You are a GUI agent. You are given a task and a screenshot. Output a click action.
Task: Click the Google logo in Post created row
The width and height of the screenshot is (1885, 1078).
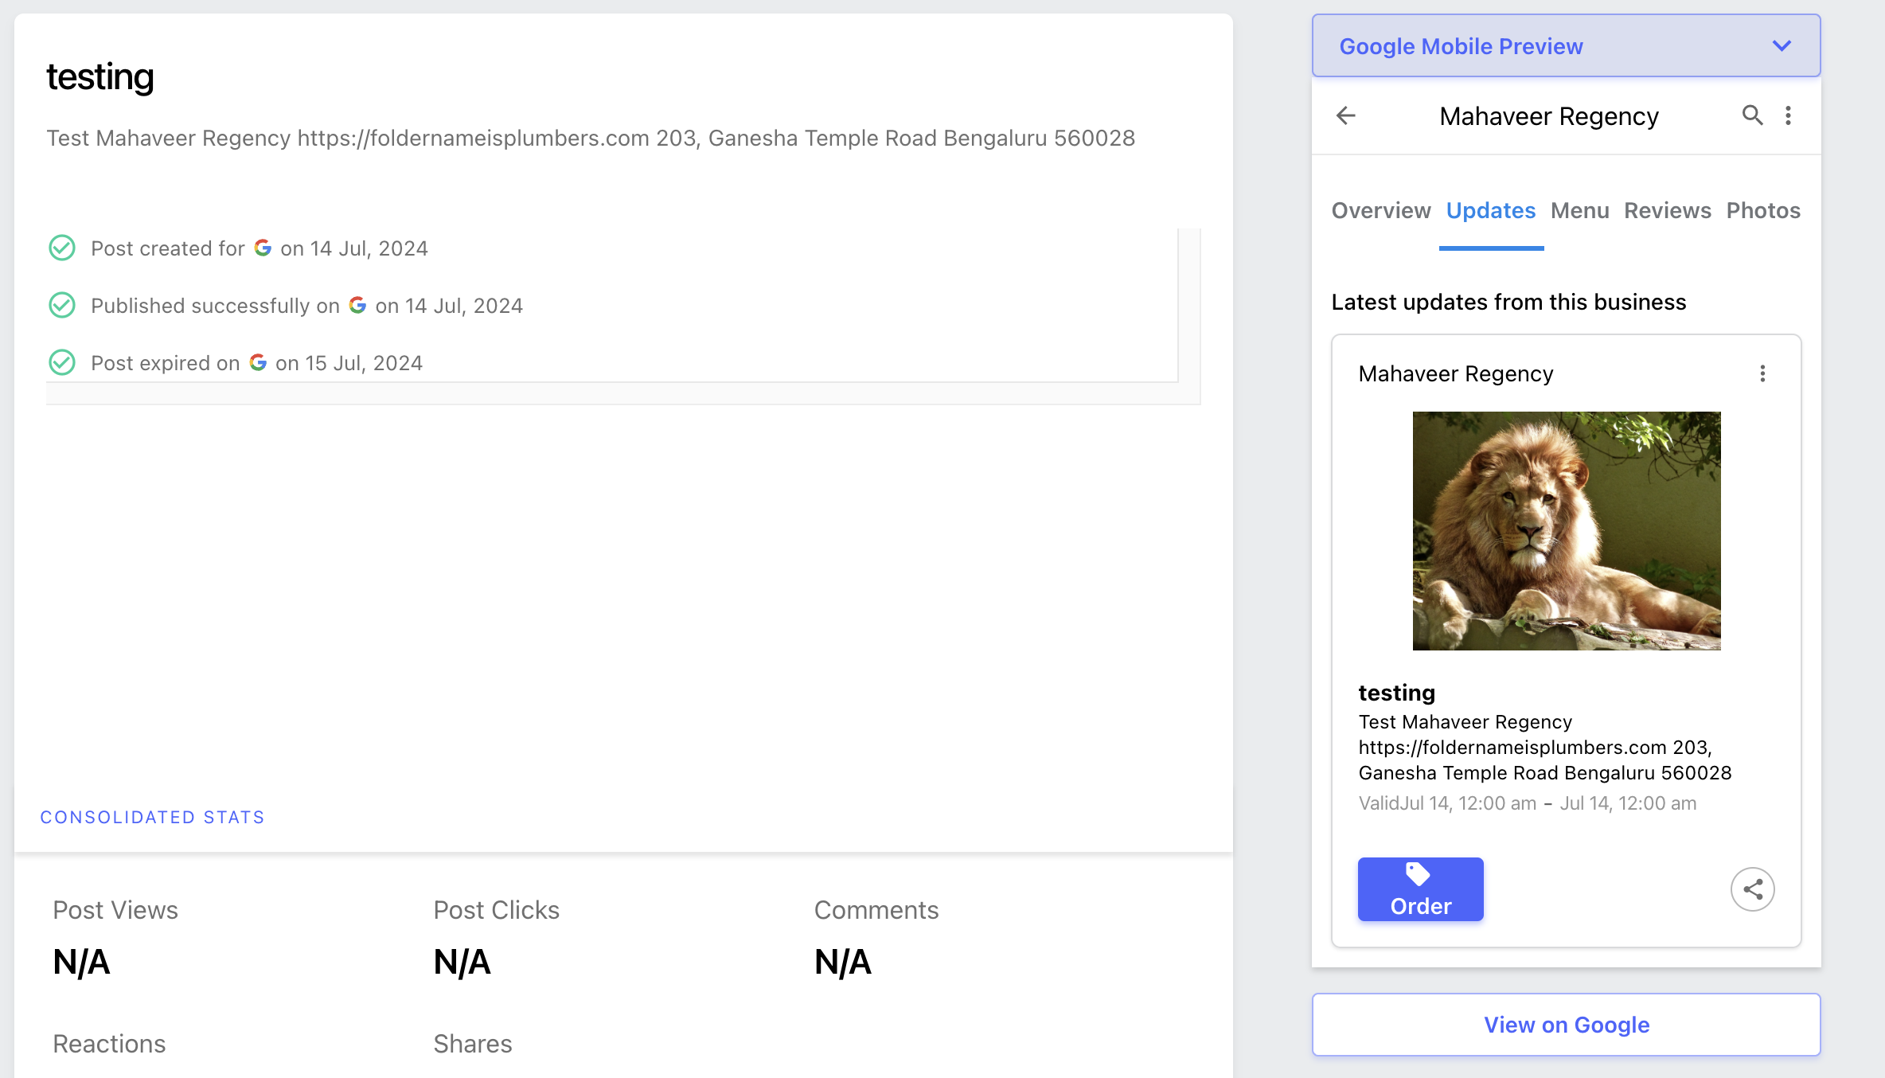coord(263,248)
